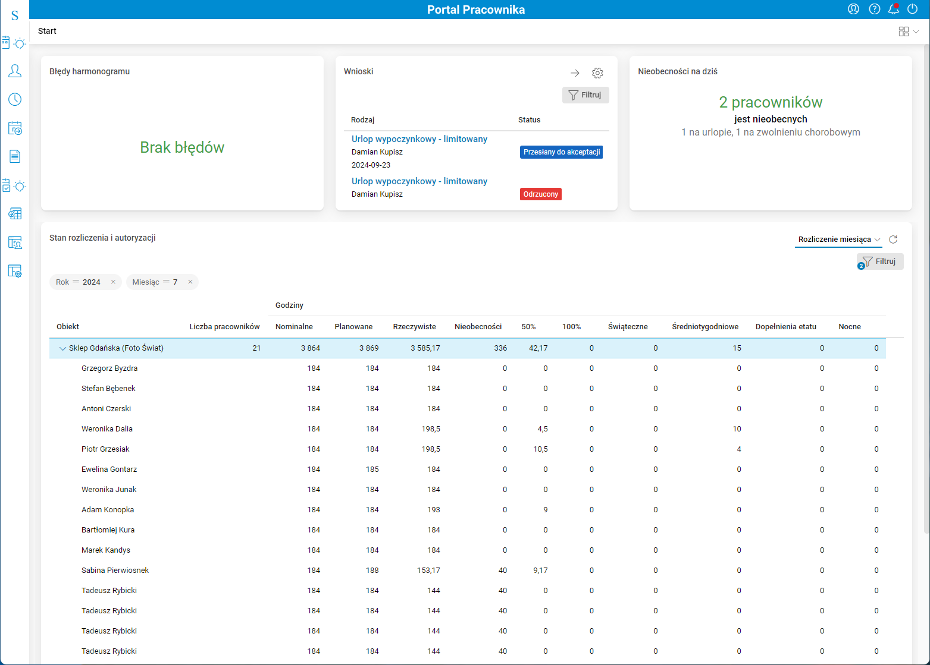The image size is (930, 665).
Task: Collapse the Sklep Gdańska (Foto Świat) row
Action: pyautogui.click(x=62, y=349)
